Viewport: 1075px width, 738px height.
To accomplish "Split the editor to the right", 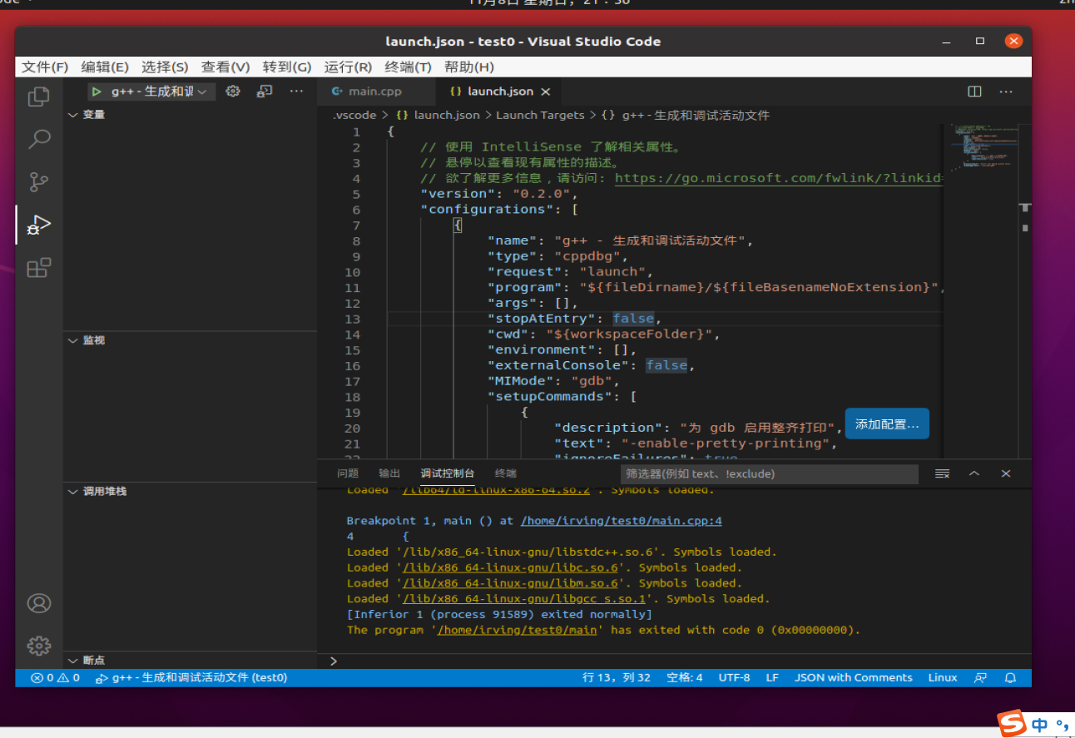I will [974, 92].
